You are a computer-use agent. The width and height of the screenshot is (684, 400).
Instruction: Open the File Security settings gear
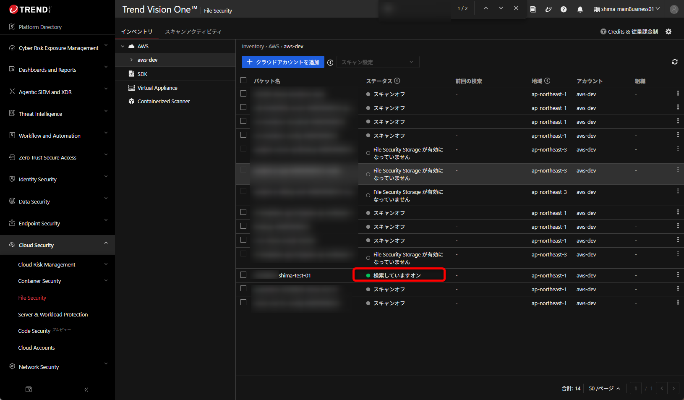tap(668, 31)
